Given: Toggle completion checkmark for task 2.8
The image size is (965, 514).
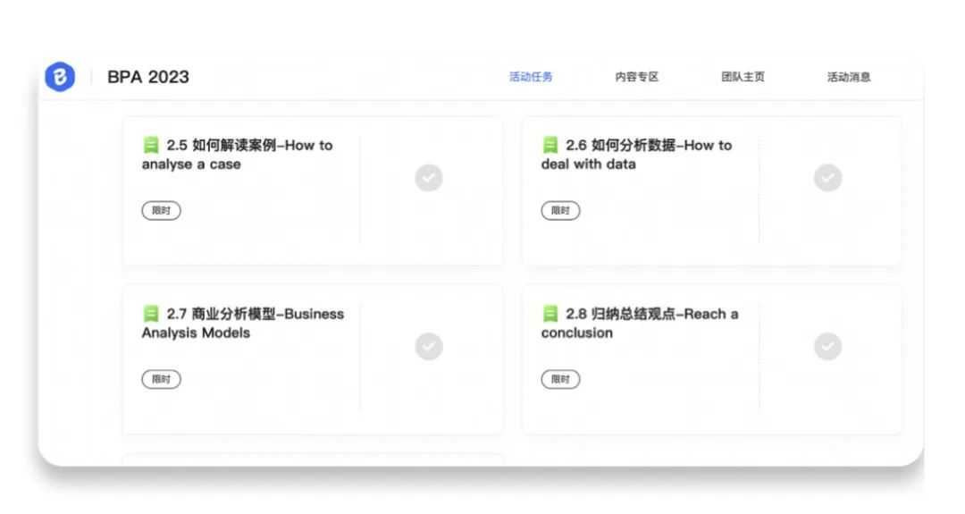Looking at the screenshot, I should tap(827, 347).
